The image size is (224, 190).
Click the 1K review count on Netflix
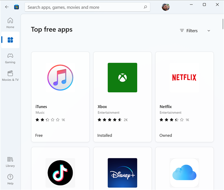(187, 120)
